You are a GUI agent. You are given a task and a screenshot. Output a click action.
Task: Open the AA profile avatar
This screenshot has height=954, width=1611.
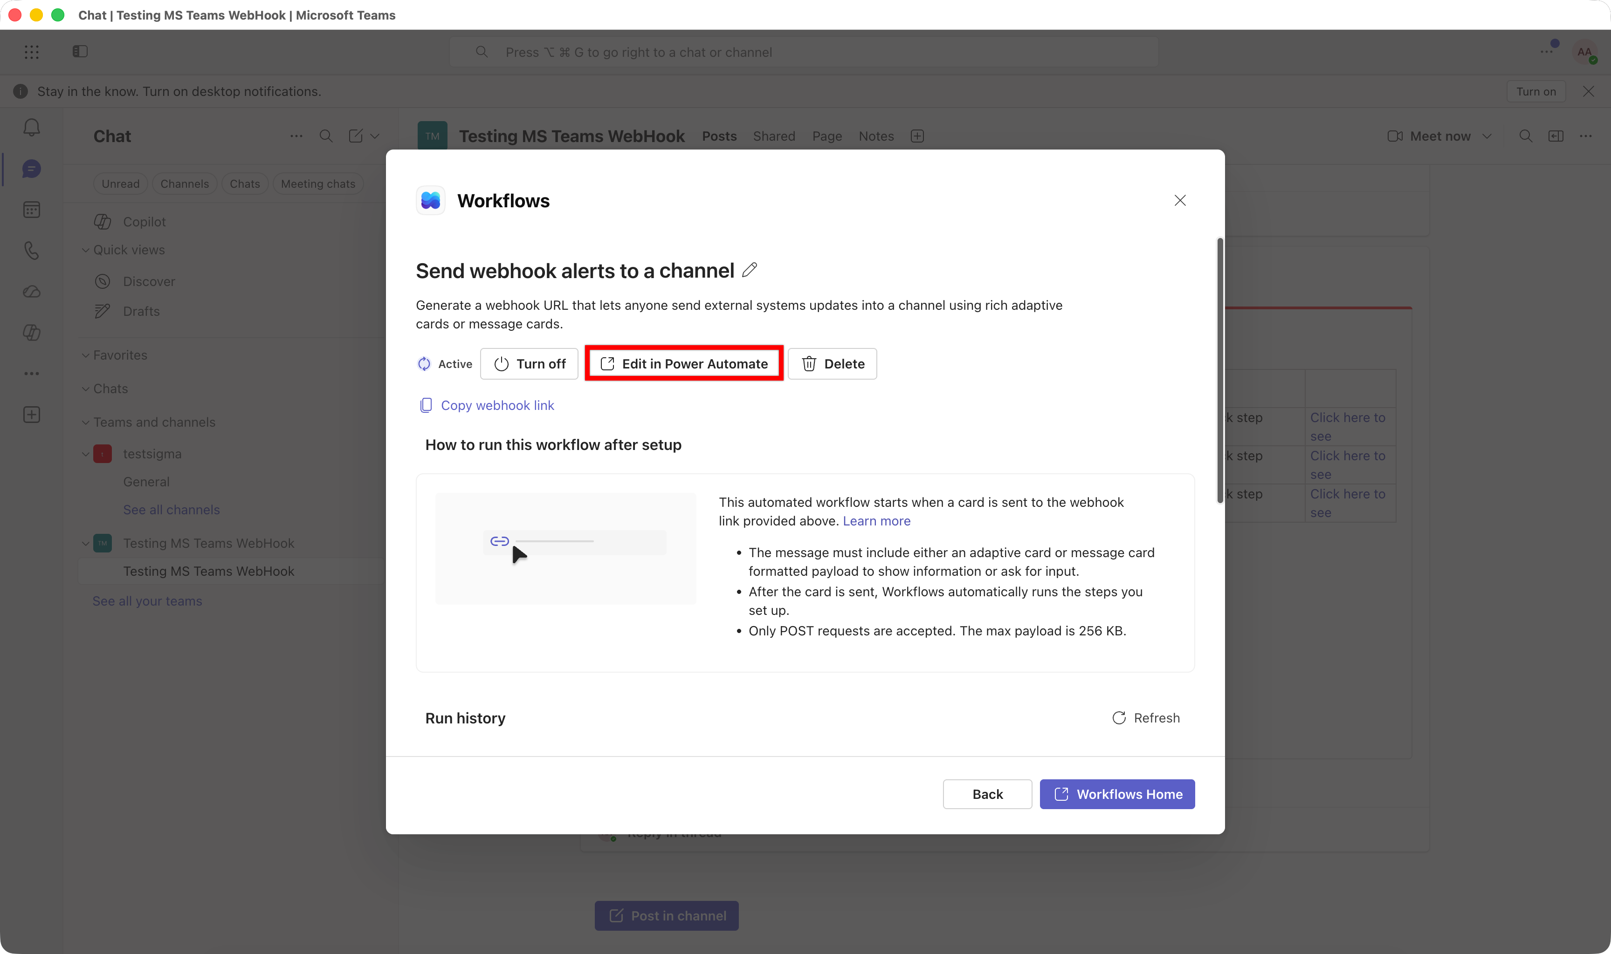[x=1584, y=51]
